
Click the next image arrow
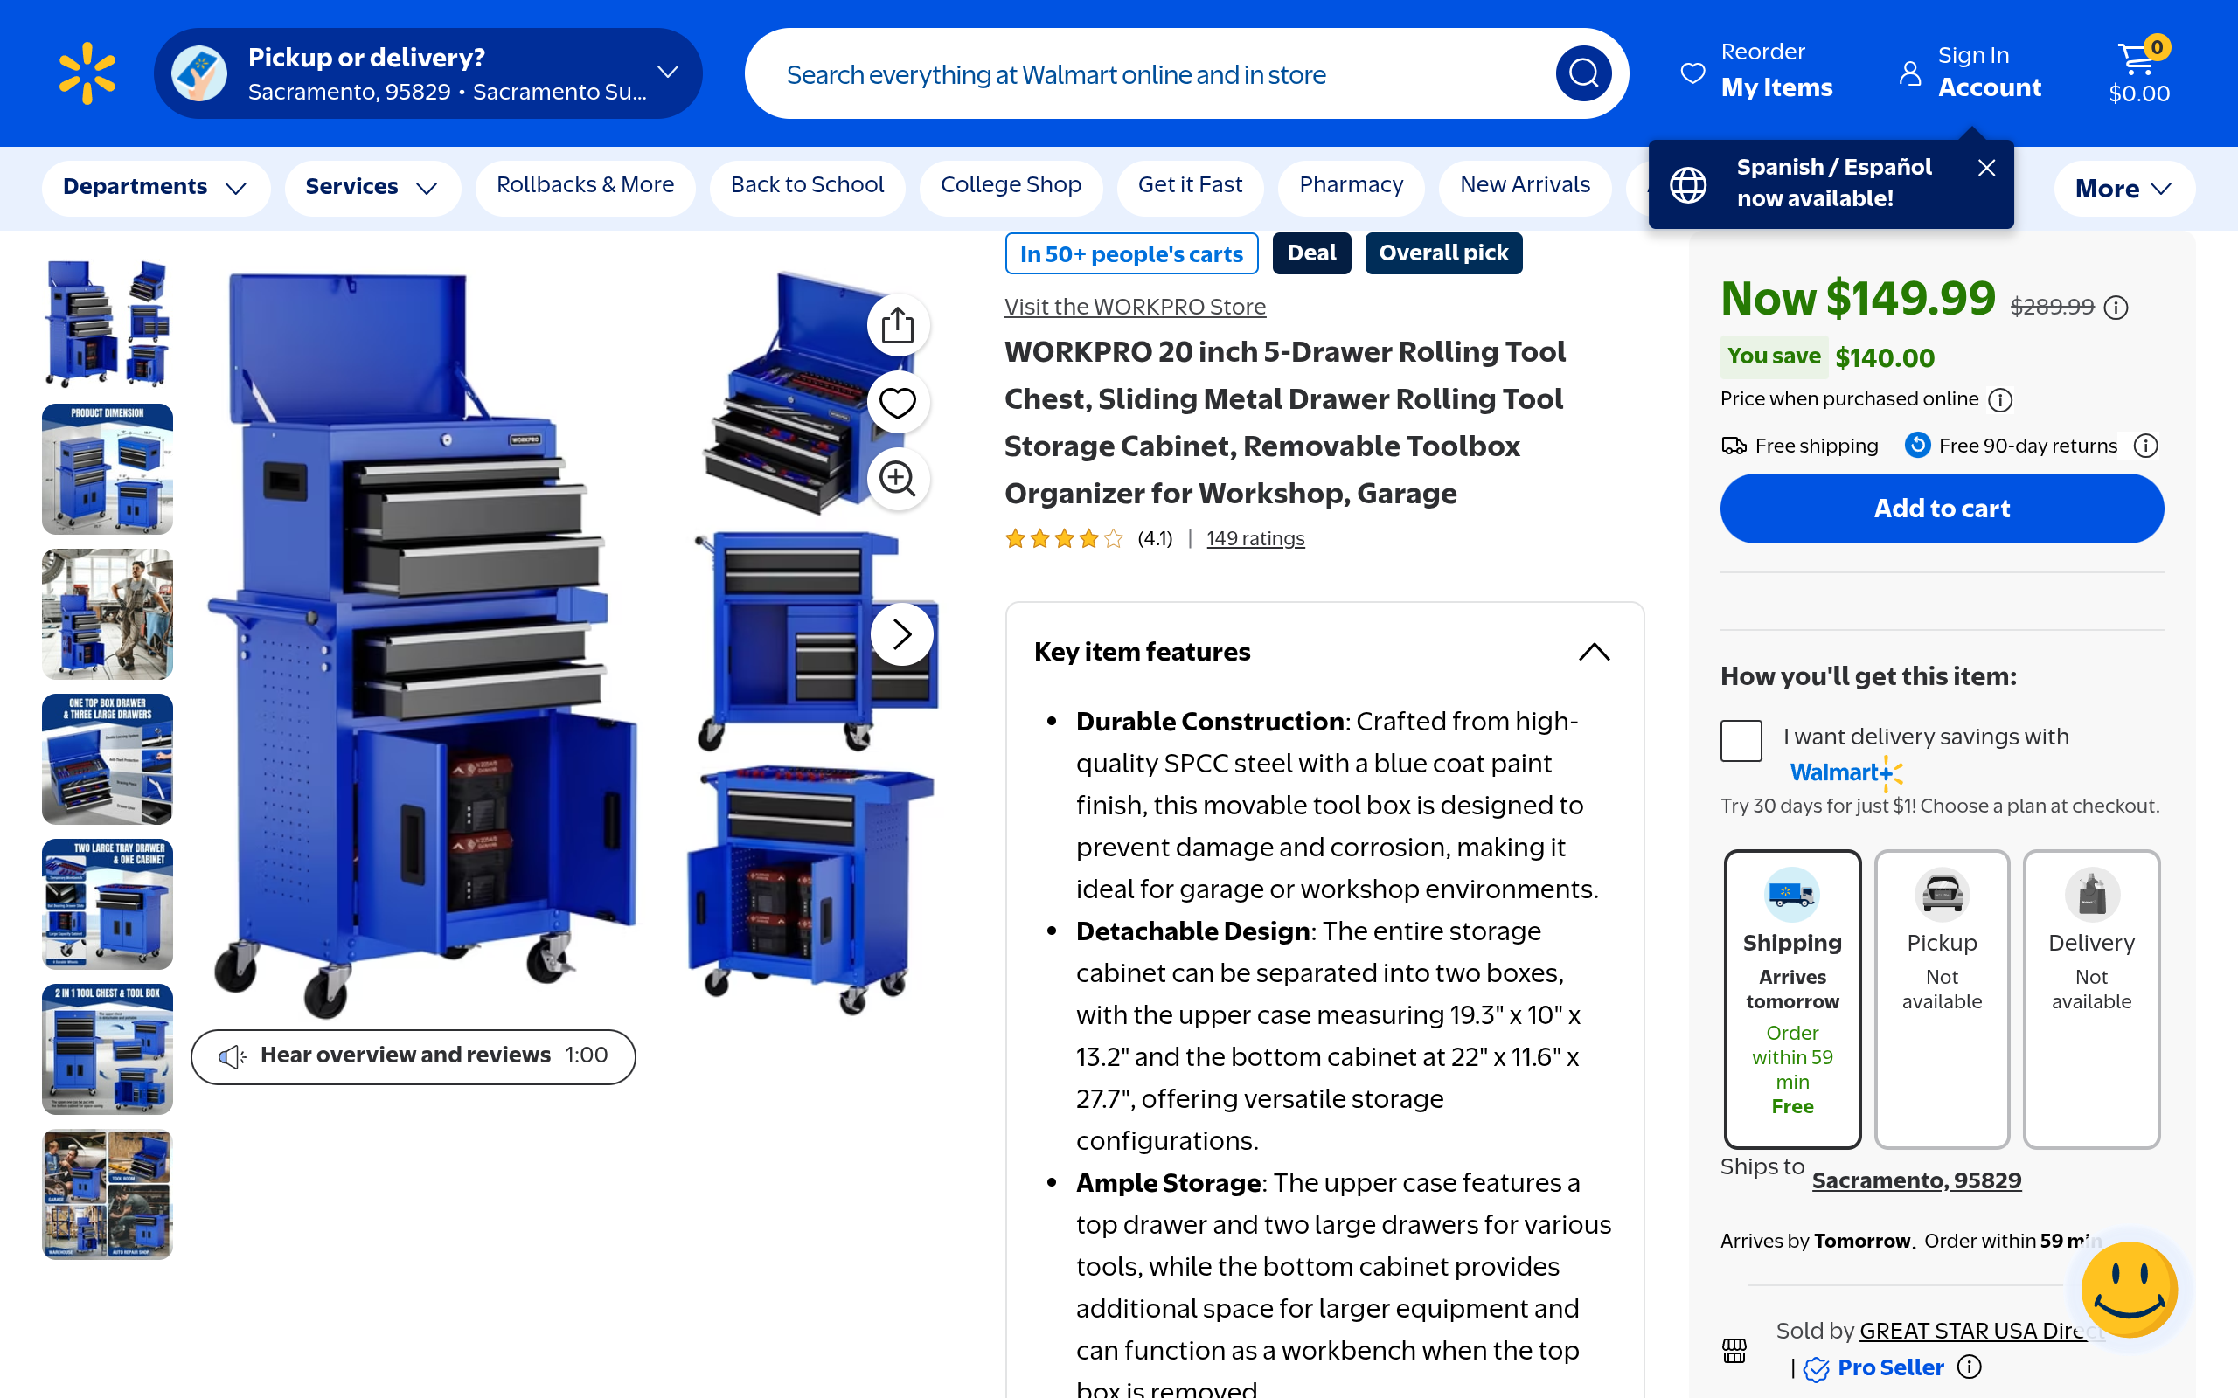click(901, 634)
